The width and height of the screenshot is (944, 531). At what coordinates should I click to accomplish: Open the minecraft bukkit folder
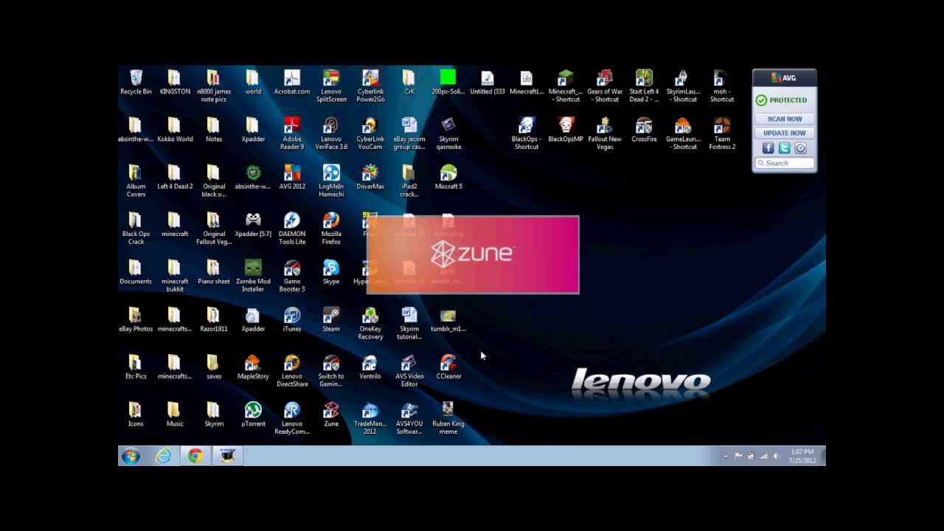[x=175, y=276]
